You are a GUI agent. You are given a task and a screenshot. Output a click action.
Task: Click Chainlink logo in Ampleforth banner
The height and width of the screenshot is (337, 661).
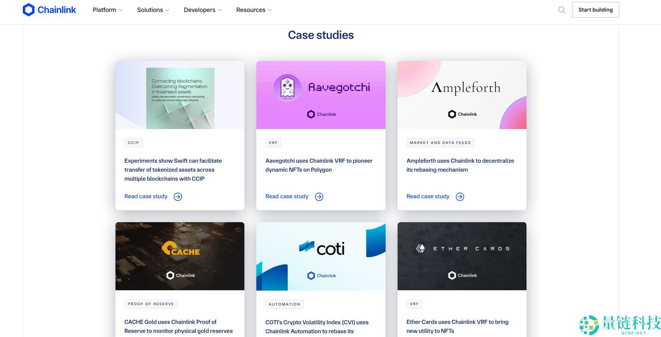point(462,114)
